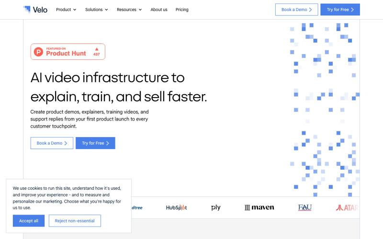Screen dimensions: 383x239
Task: Click the 'AI video infrastructure' headline
Action: tap(118, 87)
